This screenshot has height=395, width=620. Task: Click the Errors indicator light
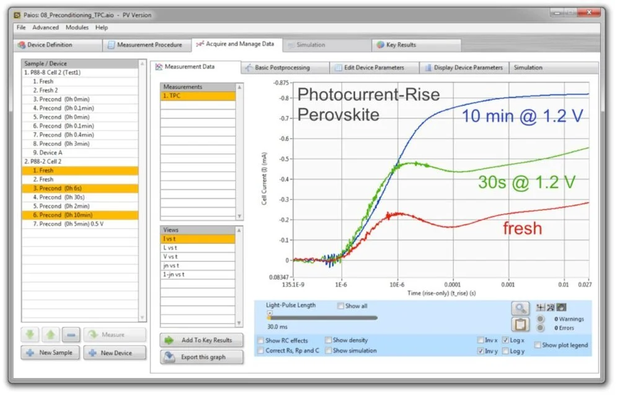tap(541, 328)
